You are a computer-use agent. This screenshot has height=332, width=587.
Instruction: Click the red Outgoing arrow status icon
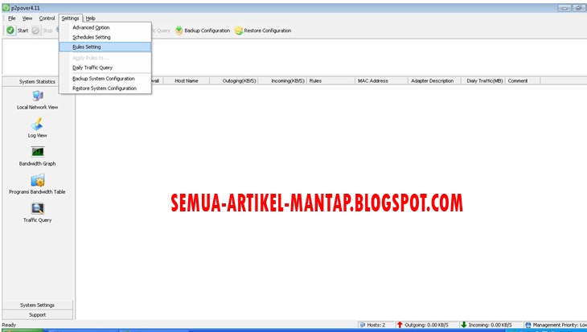pyautogui.click(x=400, y=325)
